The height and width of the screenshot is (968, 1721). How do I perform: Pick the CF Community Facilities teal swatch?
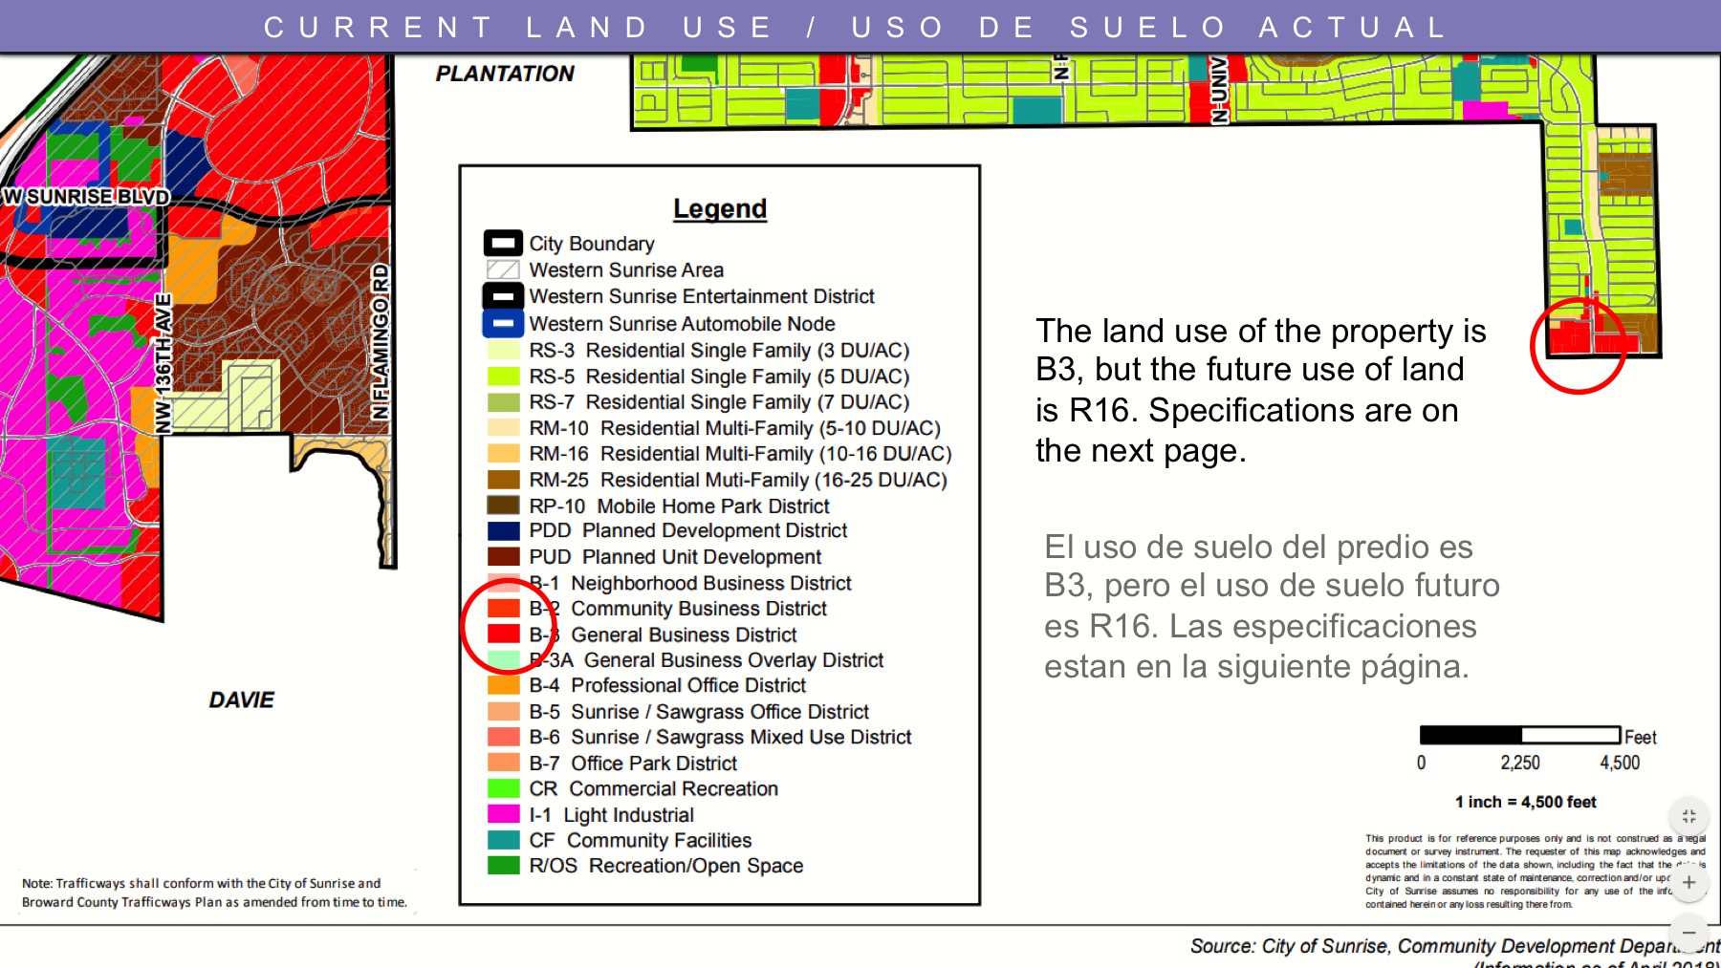[503, 840]
